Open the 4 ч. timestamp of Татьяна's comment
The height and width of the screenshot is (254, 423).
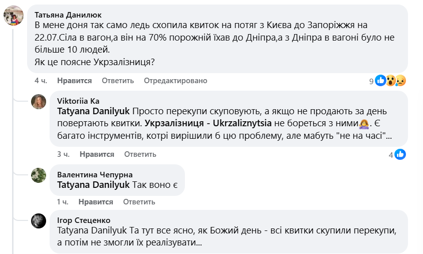[x=41, y=81]
